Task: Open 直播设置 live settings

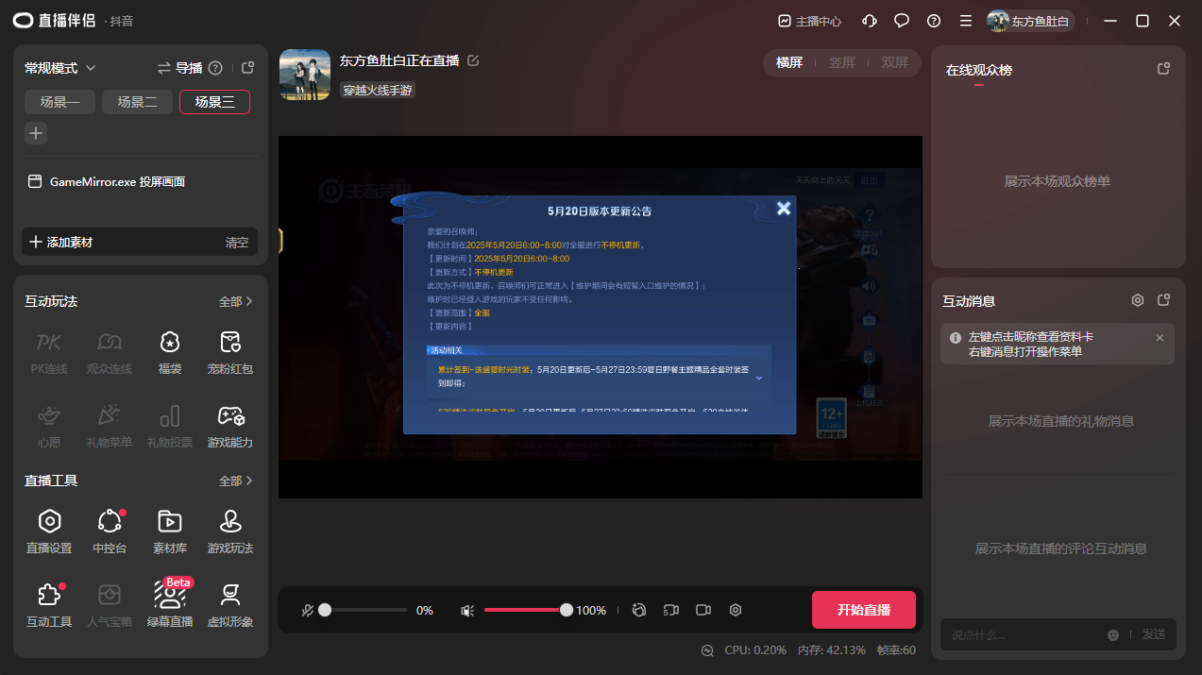Action: point(49,531)
